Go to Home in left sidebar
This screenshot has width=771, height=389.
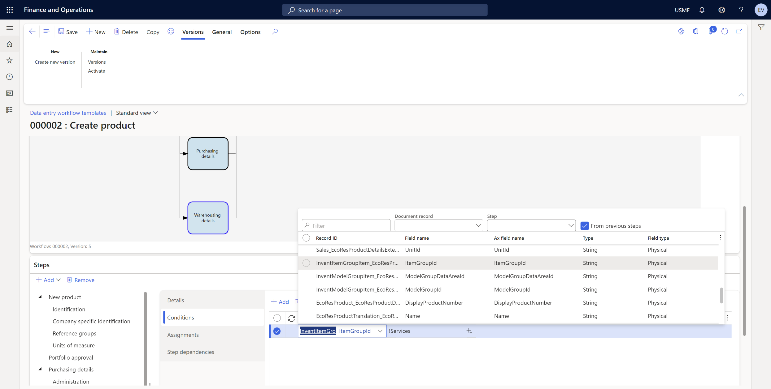(10, 44)
